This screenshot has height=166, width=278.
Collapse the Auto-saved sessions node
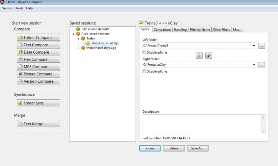pos(73,34)
